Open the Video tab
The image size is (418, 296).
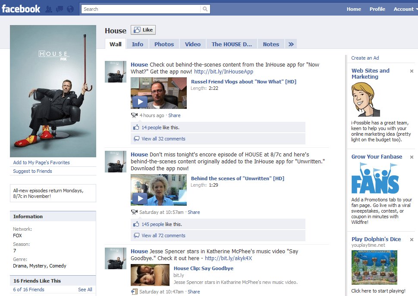point(193,45)
